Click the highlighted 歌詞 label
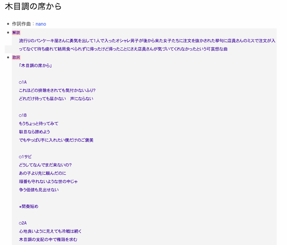Viewport: 287px width, 245px height. coord(16,58)
